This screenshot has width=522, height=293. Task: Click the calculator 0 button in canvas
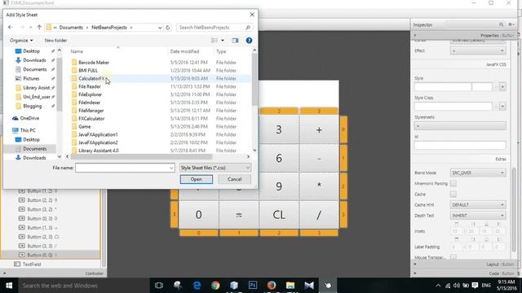(x=199, y=215)
